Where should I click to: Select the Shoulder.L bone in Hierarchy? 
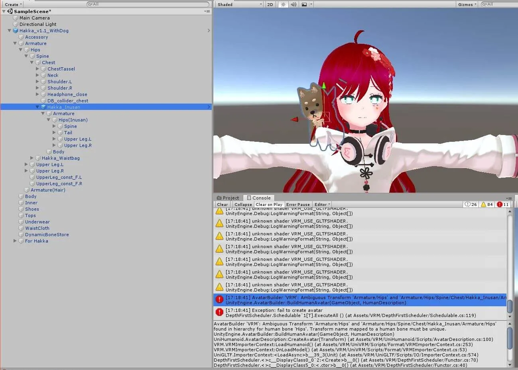pyautogui.click(x=60, y=82)
